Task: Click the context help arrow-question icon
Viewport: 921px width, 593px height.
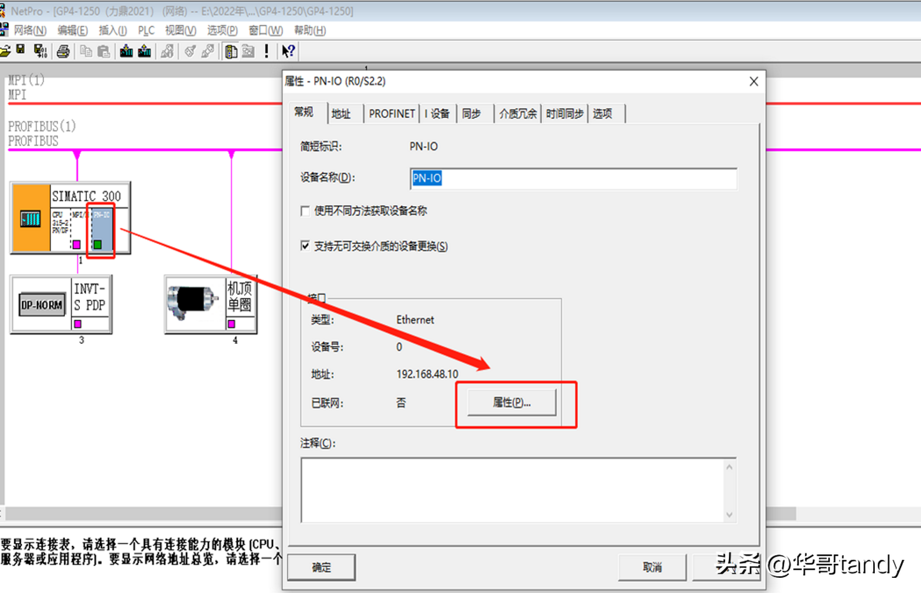Action: pos(288,51)
